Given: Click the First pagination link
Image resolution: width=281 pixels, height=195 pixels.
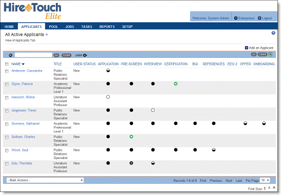Looking at the screenshot, I should point(203,180).
